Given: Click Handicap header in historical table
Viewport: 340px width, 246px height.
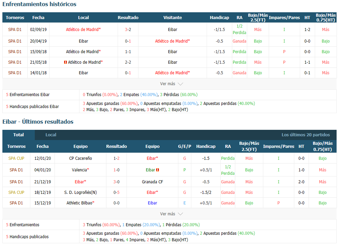Looking at the screenshot, I should [x=219, y=17].
